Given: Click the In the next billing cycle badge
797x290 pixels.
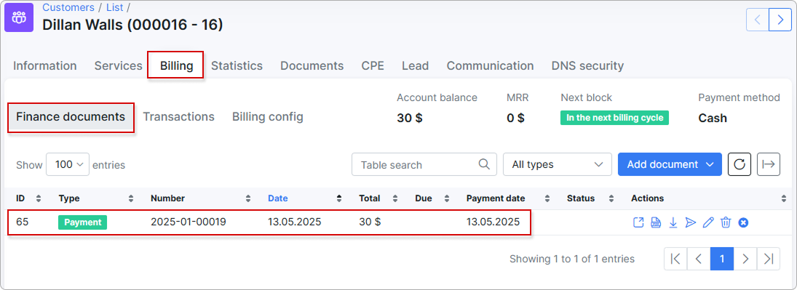Looking at the screenshot, I should coord(614,118).
